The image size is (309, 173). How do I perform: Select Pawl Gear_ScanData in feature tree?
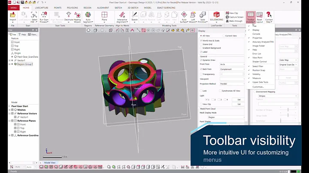click(27, 57)
